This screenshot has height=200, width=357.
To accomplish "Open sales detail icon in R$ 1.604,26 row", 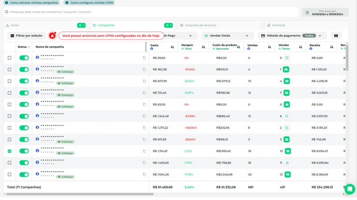I will [287, 174].
